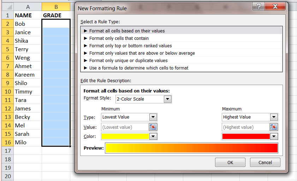This screenshot has height=181, width=297.
Task: Select 'Format only values that are above or below average'
Action: pos(182,53)
